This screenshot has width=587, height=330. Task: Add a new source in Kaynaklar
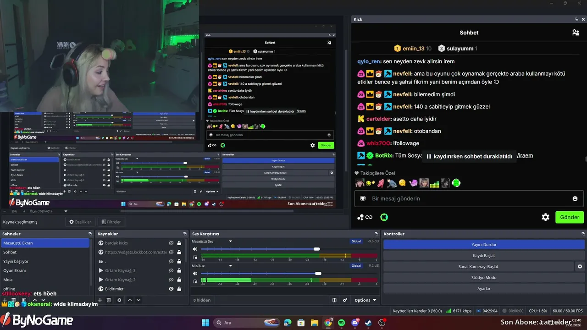[100, 300]
